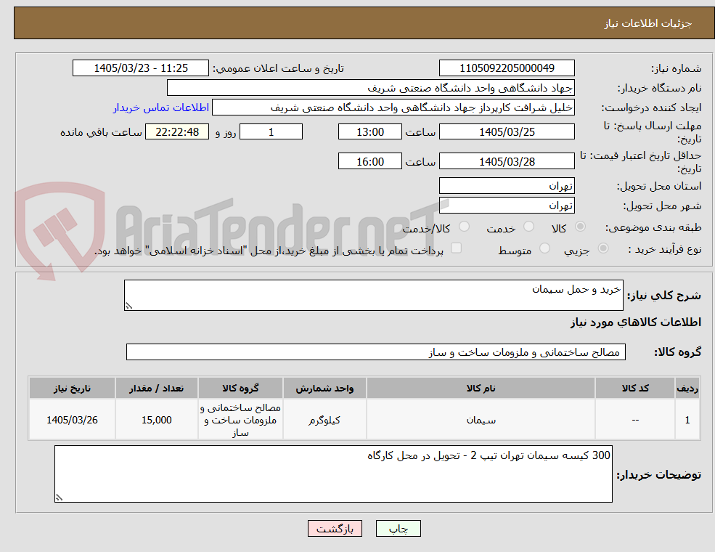Viewport: 715px width, 552px height.
Task: Toggle the اسناد خزانه اسلامی payment checkbox
Action: click(x=456, y=248)
